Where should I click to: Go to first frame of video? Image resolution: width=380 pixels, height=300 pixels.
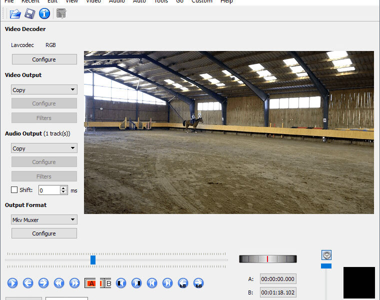point(152,283)
